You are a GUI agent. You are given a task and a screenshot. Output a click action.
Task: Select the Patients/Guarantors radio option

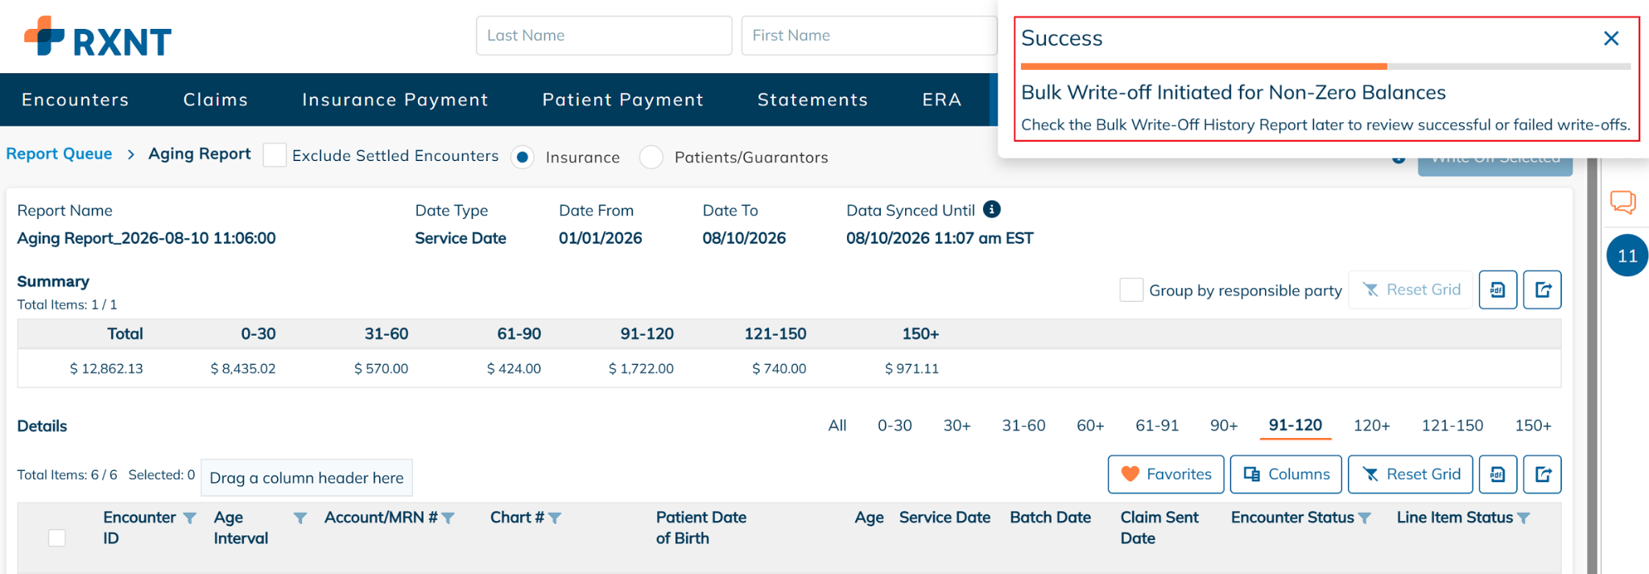click(651, 157)
